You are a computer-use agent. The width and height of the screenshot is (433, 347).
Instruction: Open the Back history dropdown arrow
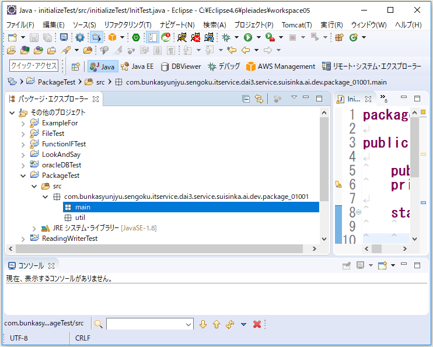(256, 50)
